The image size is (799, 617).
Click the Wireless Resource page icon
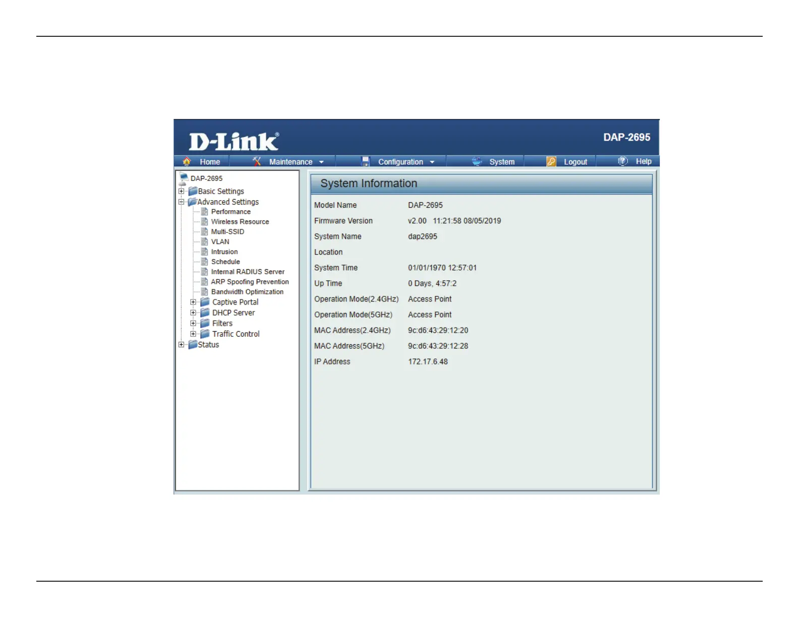pos(204,222)
